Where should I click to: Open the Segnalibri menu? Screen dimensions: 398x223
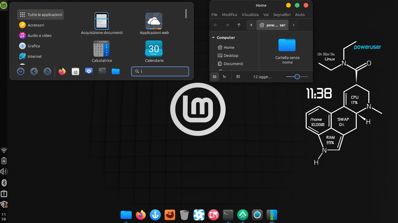pyautogui.click(x=282, y=15)
